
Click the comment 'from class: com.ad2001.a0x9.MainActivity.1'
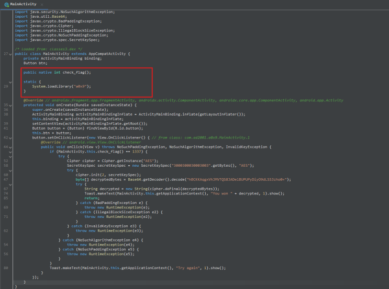[201, 137]
